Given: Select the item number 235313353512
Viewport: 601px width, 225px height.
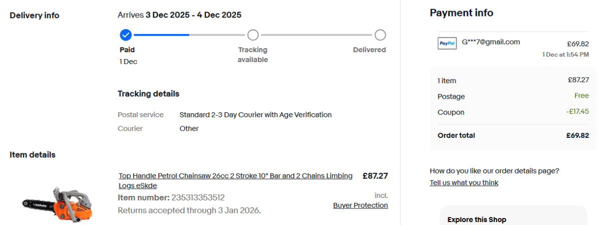Looking at the screenshot, I should coord(198,197).
